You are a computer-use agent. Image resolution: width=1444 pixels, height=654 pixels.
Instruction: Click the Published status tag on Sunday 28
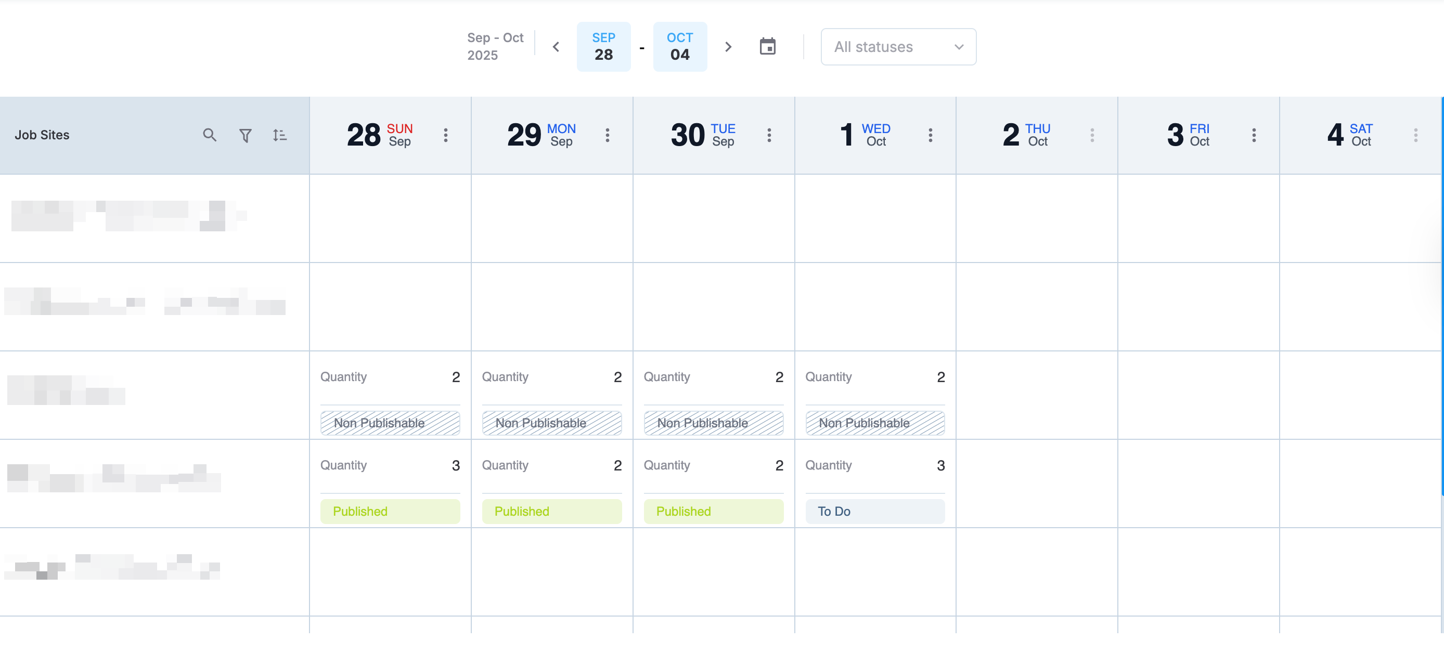[x=390, y=511]
